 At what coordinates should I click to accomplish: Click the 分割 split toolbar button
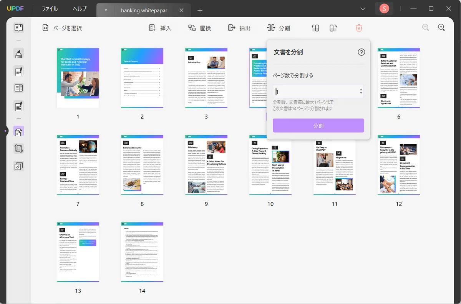point(279,28)
